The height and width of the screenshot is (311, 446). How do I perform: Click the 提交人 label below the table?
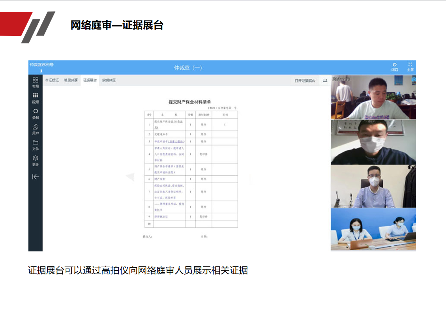pos(147,236)
